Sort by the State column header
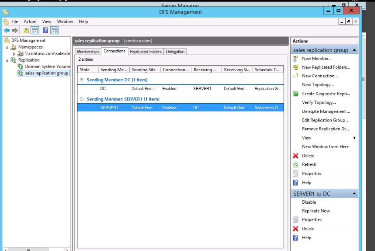The image size is (375, 251). pyautogui.click(x=88, y=70)
